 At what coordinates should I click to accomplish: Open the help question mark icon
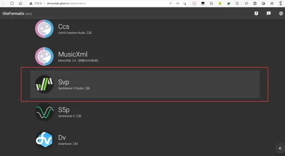pyautogui.click(x=256, y=13)
